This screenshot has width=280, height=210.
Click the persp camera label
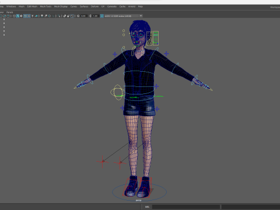pos(138,200)
